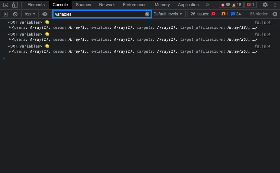Image resolution: width=280 pixels, height=173 pixels.
Task: Click the 55 hidden messages label
Action: click(259, 14)
